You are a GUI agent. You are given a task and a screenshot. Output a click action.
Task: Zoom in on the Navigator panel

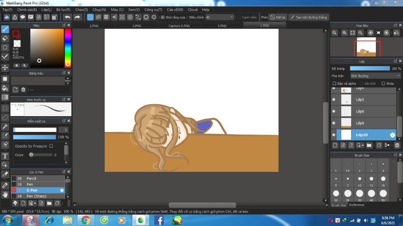pos(344,33)
